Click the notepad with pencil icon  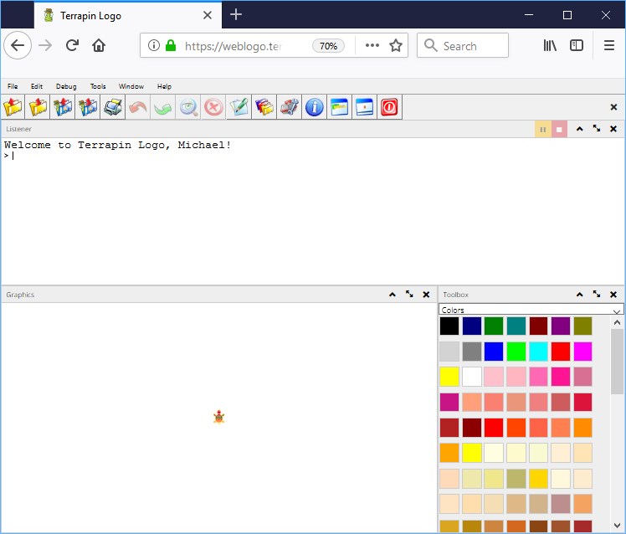point(239,107)
